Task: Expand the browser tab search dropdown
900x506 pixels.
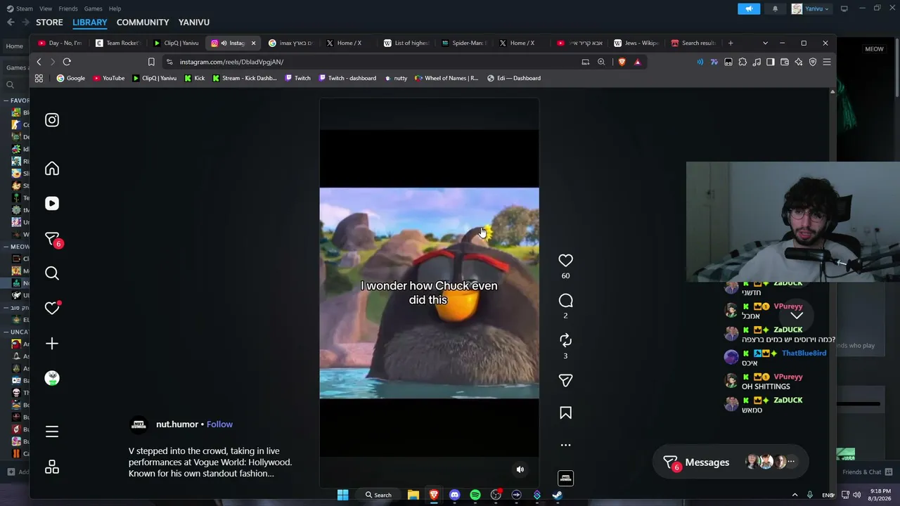Action: 765,43
